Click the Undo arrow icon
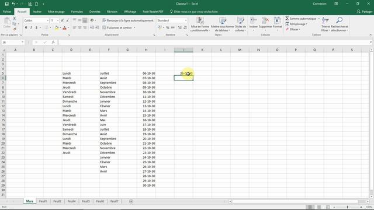Image resolution: width=374 pixels, height=210 pixels. [x=13, y=4]
